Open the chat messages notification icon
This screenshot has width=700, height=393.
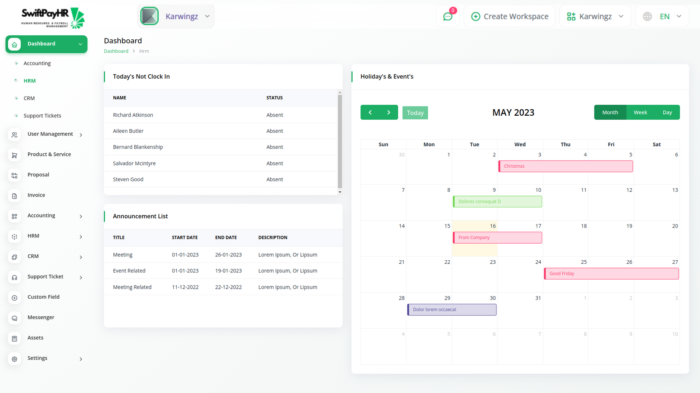(448, 17)
